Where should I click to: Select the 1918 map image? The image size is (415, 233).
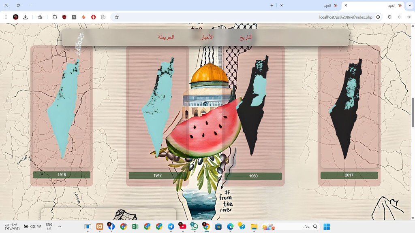point(64,108)
